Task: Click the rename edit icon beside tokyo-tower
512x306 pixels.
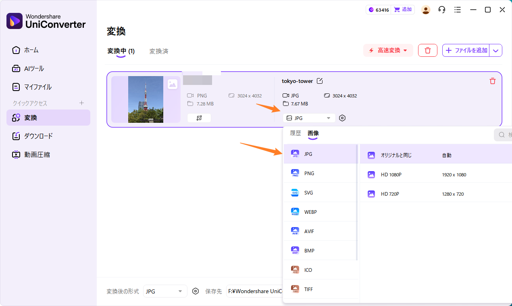Action: coord(320,81)
